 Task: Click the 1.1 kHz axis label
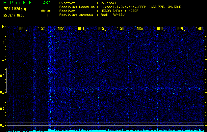point(3,43)
